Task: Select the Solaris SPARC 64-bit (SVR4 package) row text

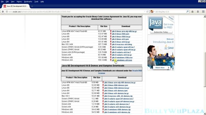Action: [x=77, y=47]
